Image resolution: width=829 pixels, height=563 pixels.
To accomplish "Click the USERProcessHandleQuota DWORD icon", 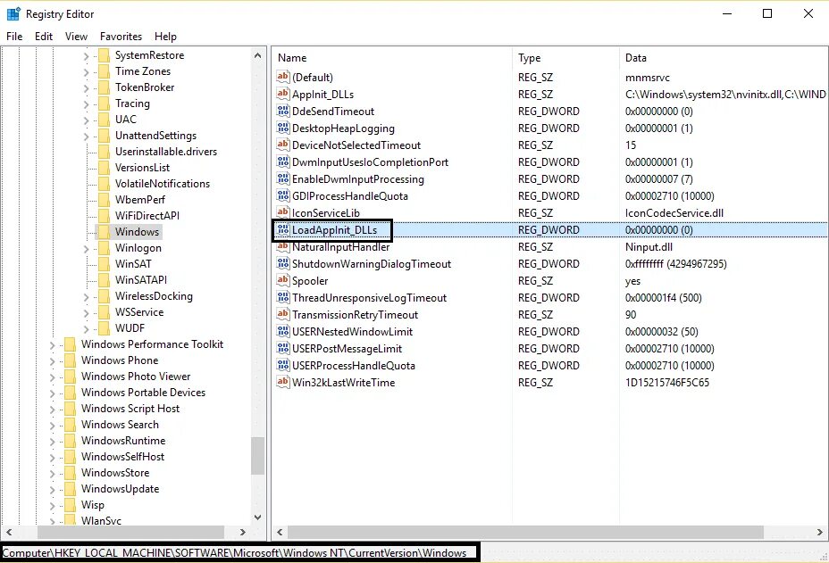I will (x=283, y=365).
